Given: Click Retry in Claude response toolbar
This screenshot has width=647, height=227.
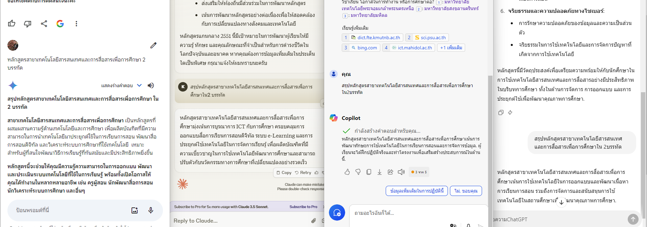Looking at the screenshot, I should coord(303,173).
